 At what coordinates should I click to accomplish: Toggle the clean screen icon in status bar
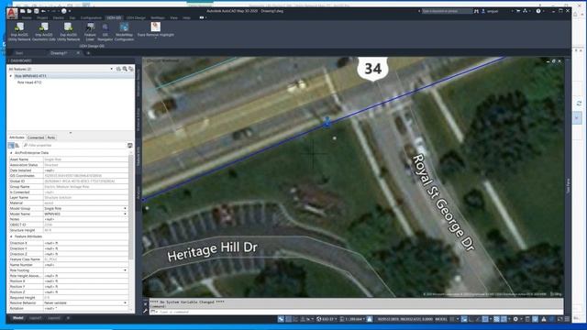[560, 319]
